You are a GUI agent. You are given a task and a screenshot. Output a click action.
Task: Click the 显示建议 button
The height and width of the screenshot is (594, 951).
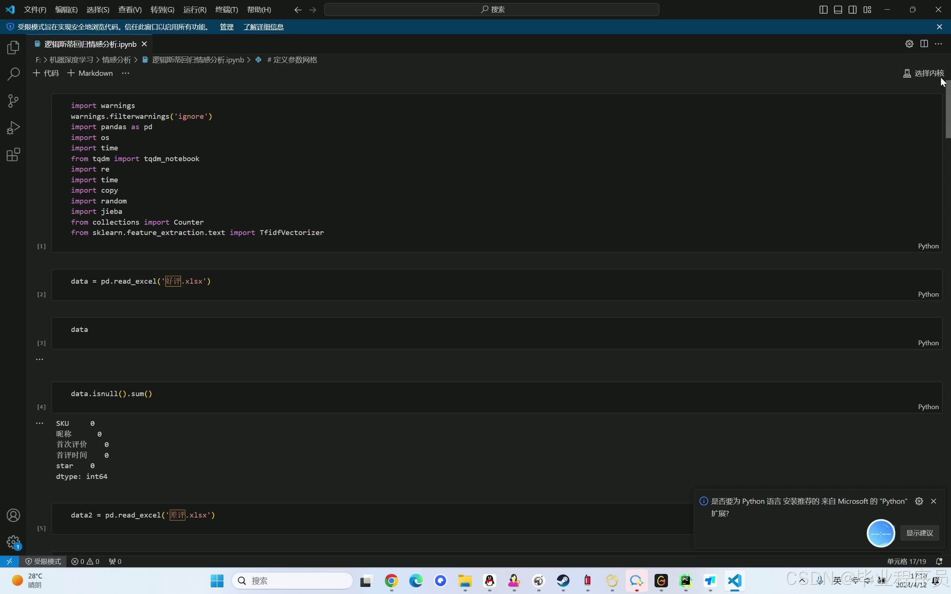click(919, 533)
